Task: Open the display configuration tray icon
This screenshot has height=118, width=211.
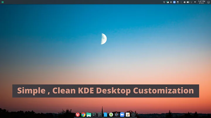Action: point(168,2)
